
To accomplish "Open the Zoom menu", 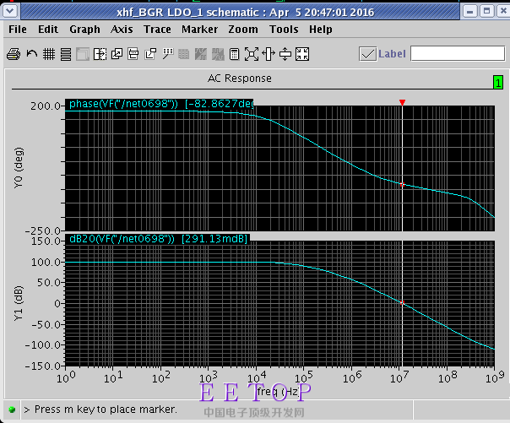I will click(x=243, y=30).
